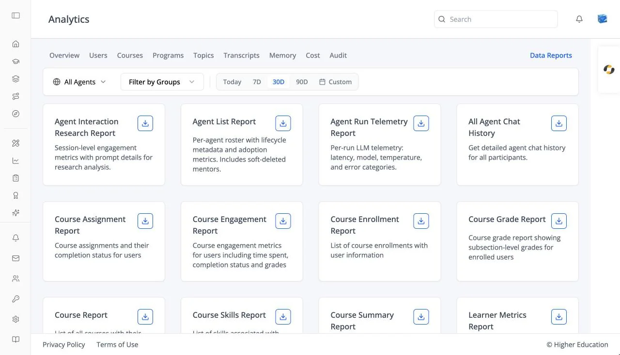The width and height of the screenshot is (620, 355).
Task: Open the line chart analytics sidebar icon
Action: coord(15,161)
